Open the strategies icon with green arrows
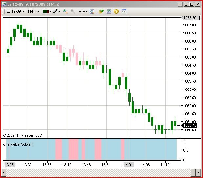203x178 pixels. click(101, 11)
